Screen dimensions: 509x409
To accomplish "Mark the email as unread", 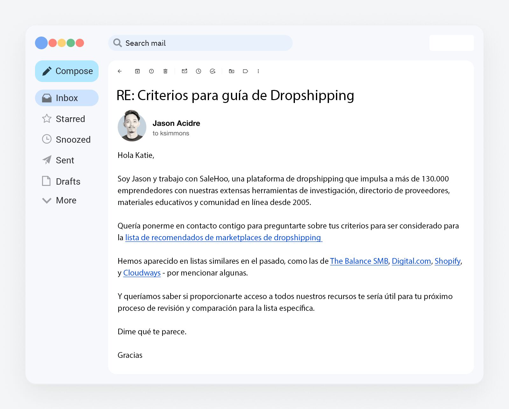I will (184, 71).
